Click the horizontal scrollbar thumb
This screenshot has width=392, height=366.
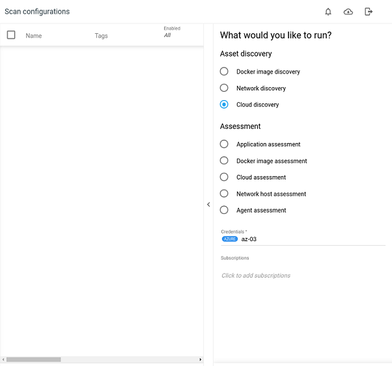click(33, 359)
